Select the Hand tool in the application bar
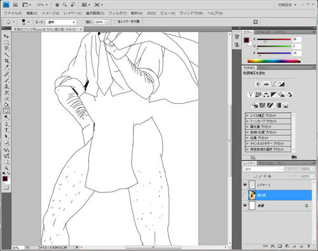Screen dimensions: 318x251 pos(57,4)
